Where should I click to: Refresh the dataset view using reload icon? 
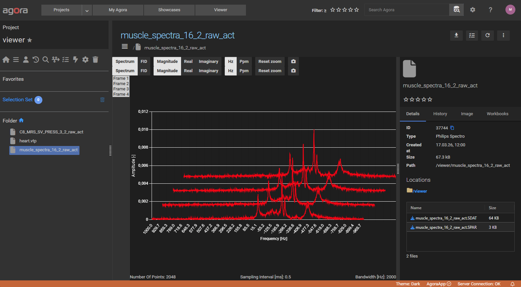tap(488, 35)
